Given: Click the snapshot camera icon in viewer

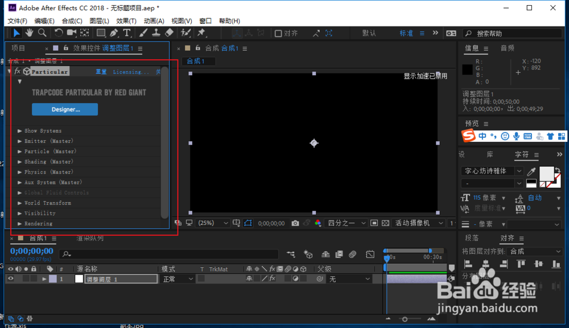Looking at the screenshot, I should click(x=295, y=223).
